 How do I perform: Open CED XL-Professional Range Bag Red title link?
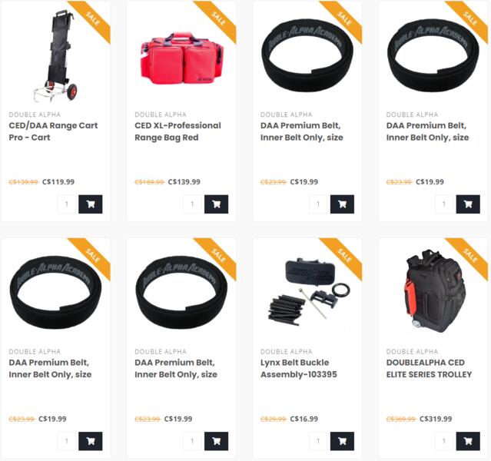click(177, 131)
